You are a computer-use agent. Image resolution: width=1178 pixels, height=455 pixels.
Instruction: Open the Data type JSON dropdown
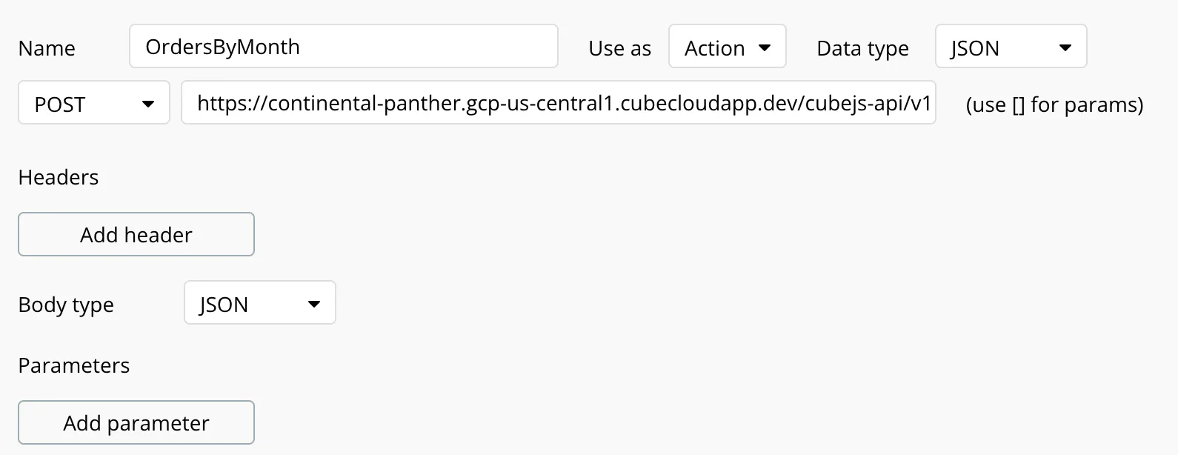pos(1010,47)
